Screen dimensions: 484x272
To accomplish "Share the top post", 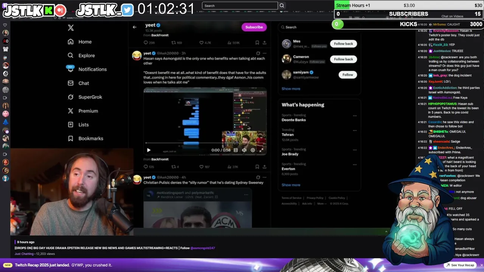I will click(x=264, y=43).
